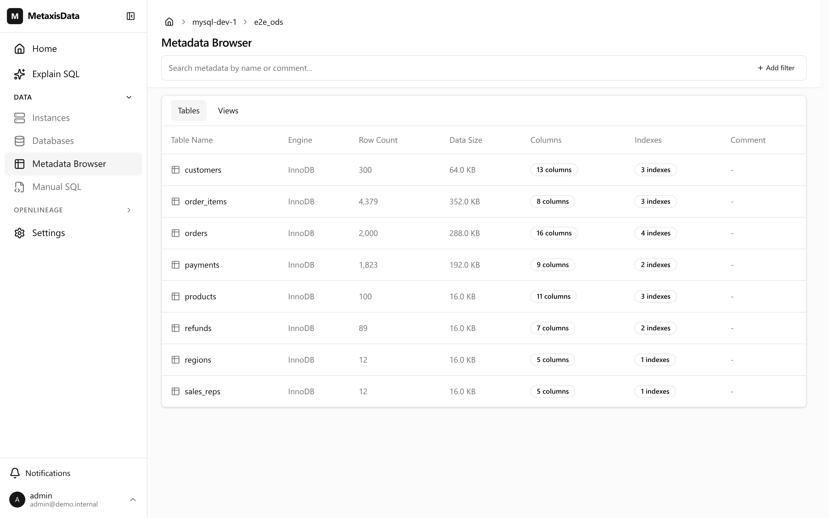Collapse the sidebar panel icon
Image resolution: width=829 pixels, height=518 pixels.
point(130,16)
